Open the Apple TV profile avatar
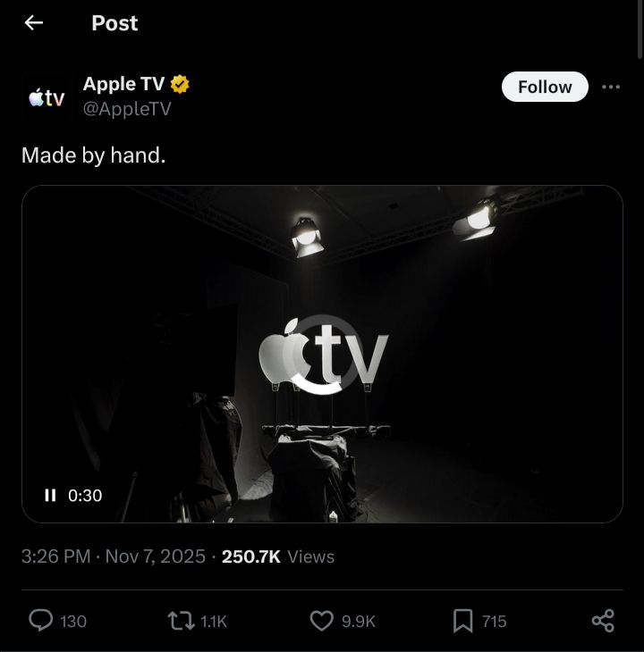644x652 pixels. [x=47, y=97]
